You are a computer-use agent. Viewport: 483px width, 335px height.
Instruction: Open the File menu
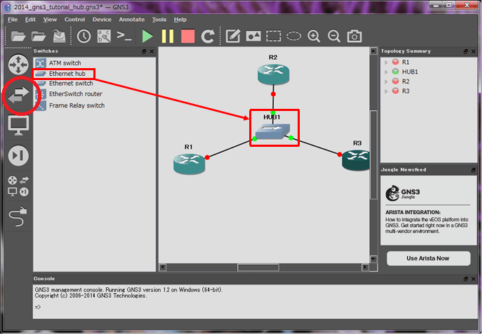pos(13,20)
